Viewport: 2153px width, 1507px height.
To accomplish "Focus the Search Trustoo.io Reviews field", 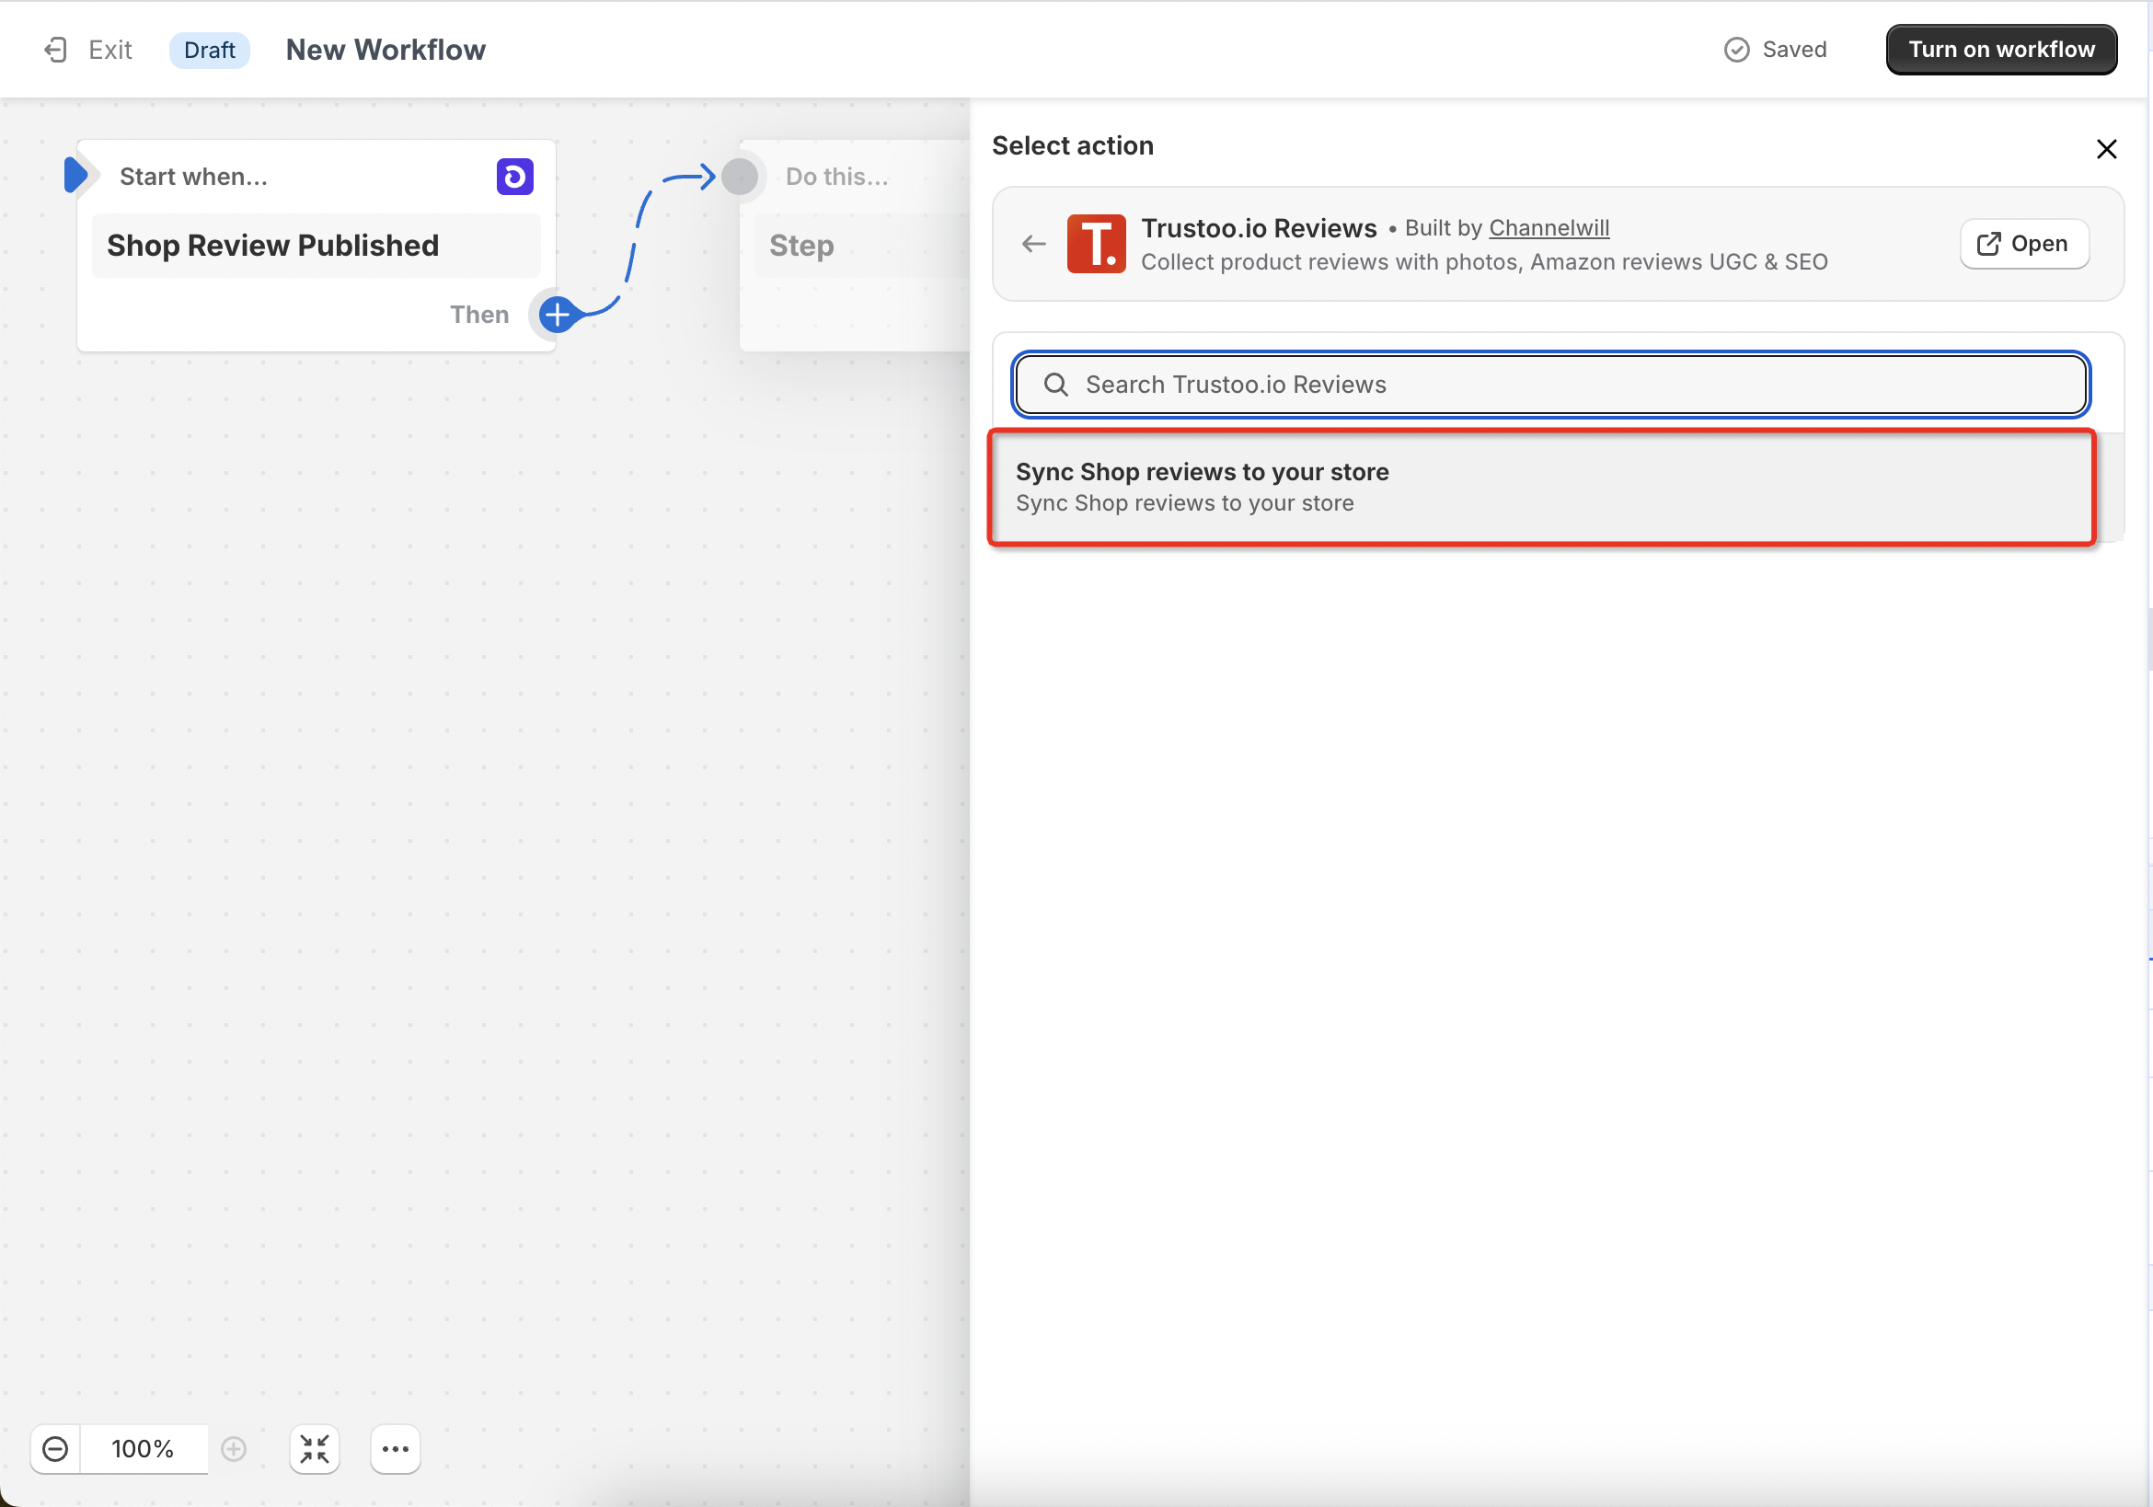I will pyautogui.click(x=1550, y=385).
